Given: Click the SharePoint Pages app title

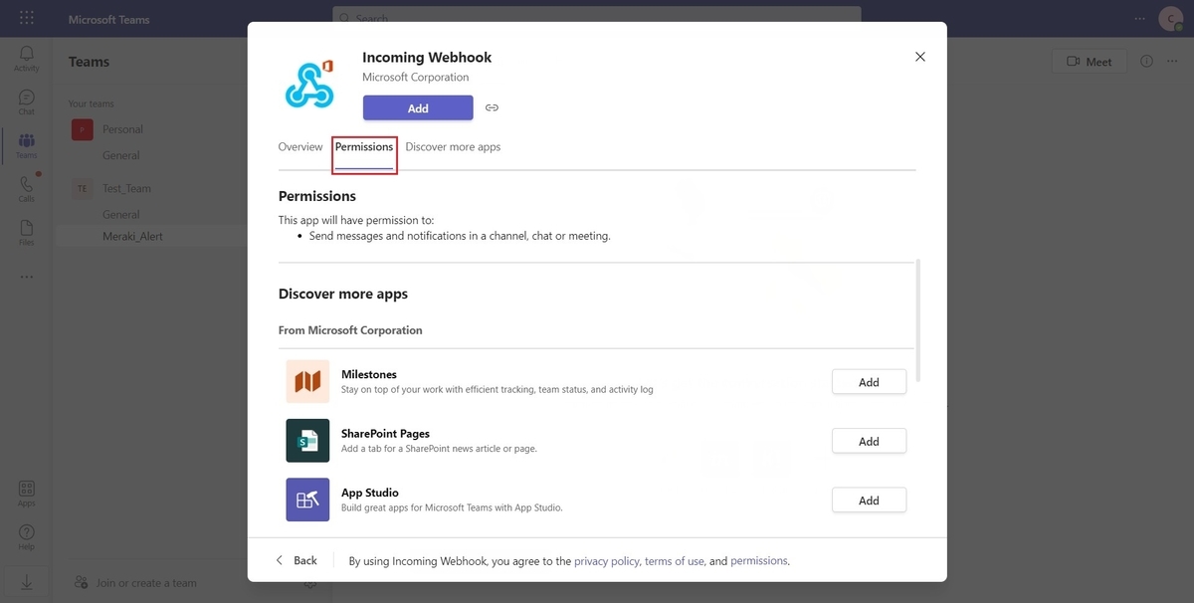Looking at the screenshot, I should [384, 434].
